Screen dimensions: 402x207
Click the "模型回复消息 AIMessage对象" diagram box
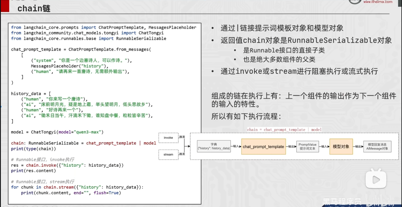377,146
